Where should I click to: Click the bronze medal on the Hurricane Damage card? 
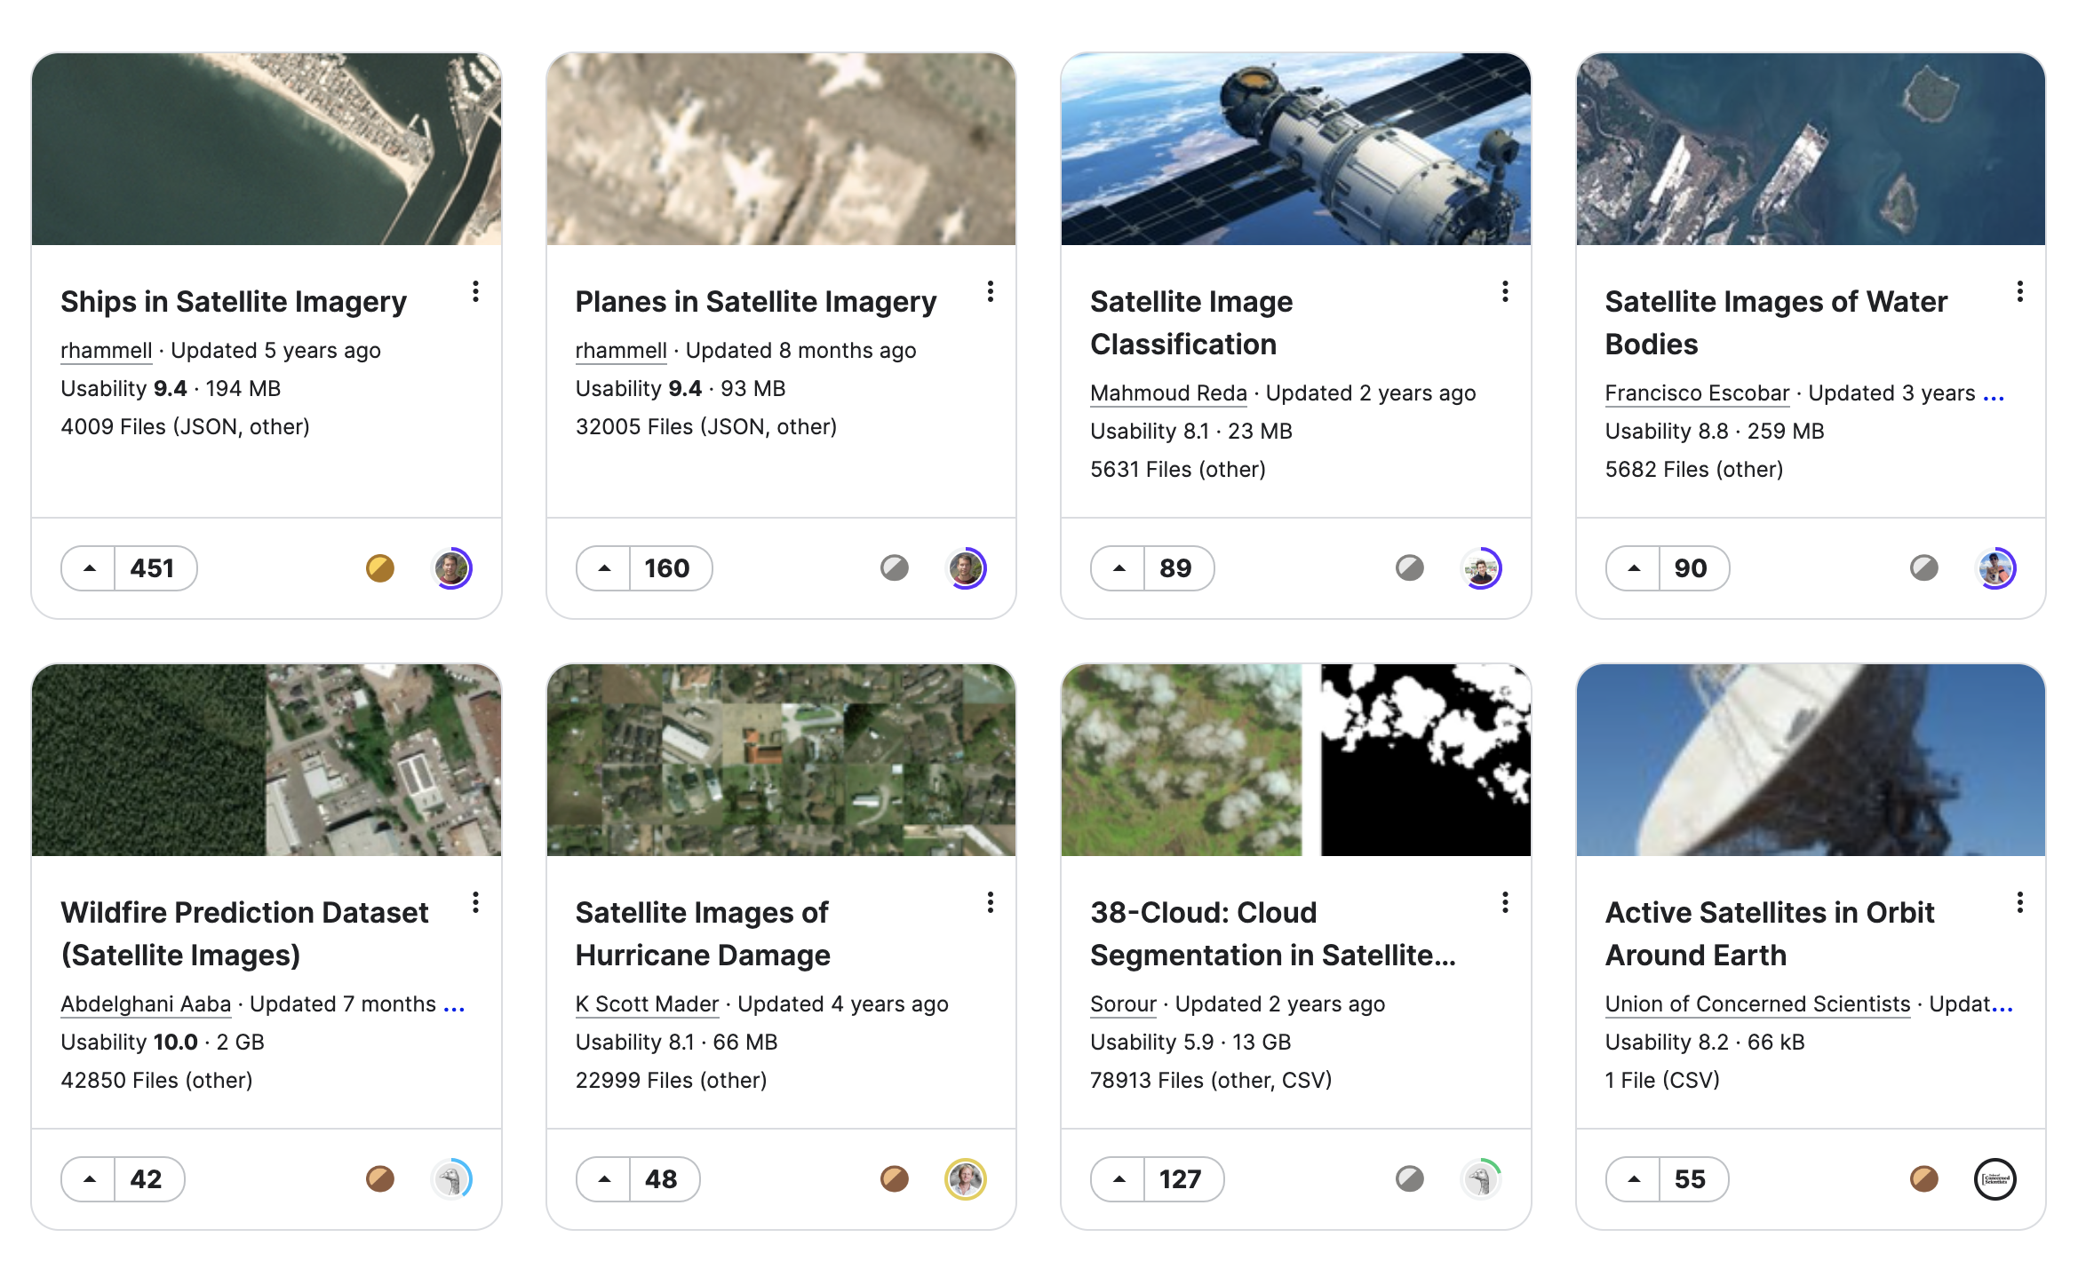(895, 1179)
